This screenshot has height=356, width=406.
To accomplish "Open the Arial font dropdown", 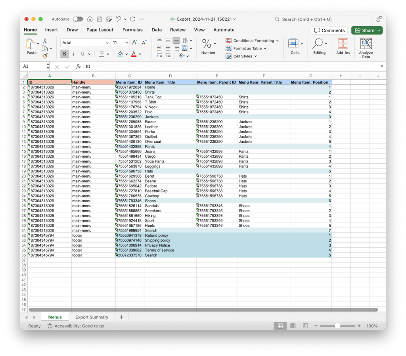I will coord(85,42).
